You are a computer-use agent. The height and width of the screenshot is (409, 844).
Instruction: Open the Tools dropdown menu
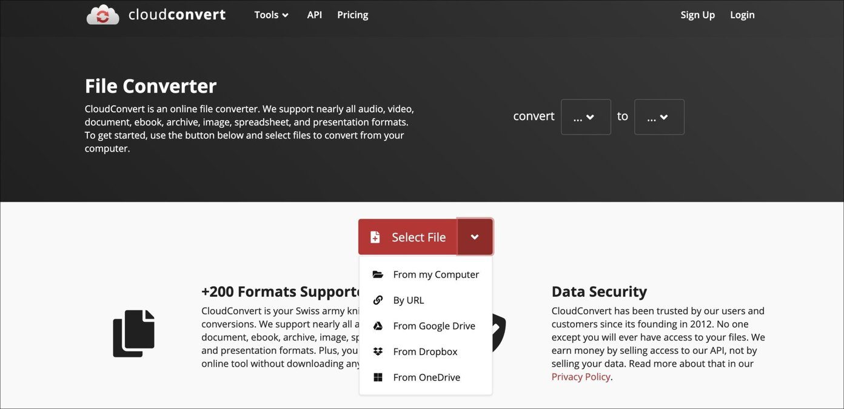pos(271,15)
